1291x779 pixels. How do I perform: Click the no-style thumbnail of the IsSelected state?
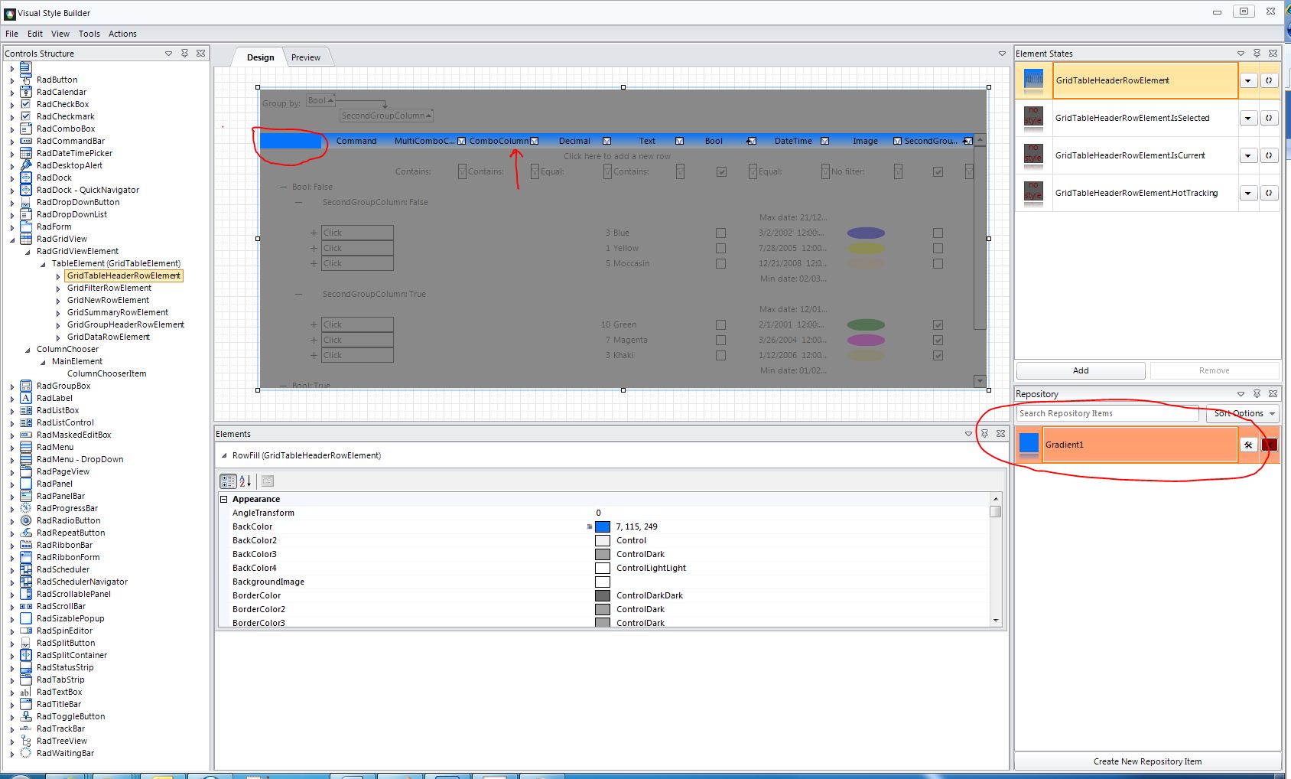[1033, 117]
